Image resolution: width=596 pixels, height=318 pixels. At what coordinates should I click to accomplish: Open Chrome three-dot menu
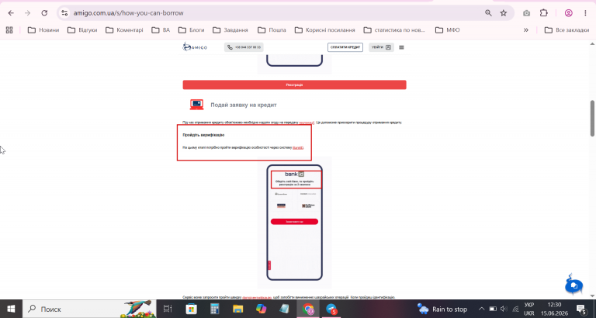(x=585, y=13)
